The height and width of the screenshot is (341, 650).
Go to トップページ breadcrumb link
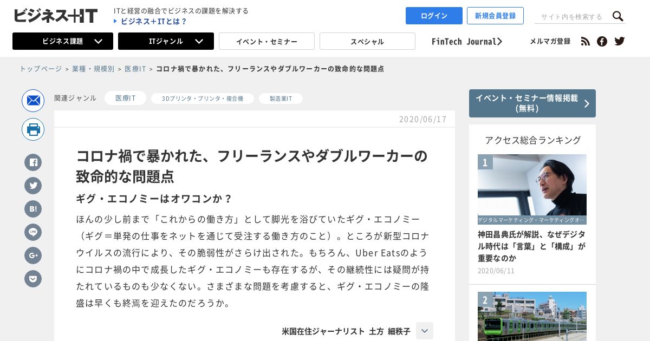click(41, 69)
